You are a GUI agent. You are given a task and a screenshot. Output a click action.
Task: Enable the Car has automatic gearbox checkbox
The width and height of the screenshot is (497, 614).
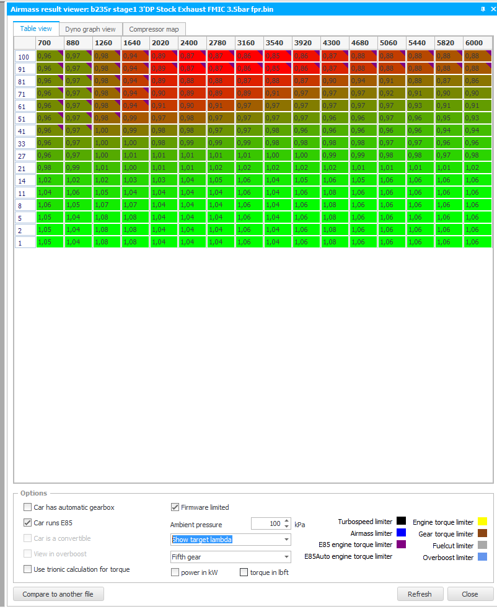pos(27,507)
